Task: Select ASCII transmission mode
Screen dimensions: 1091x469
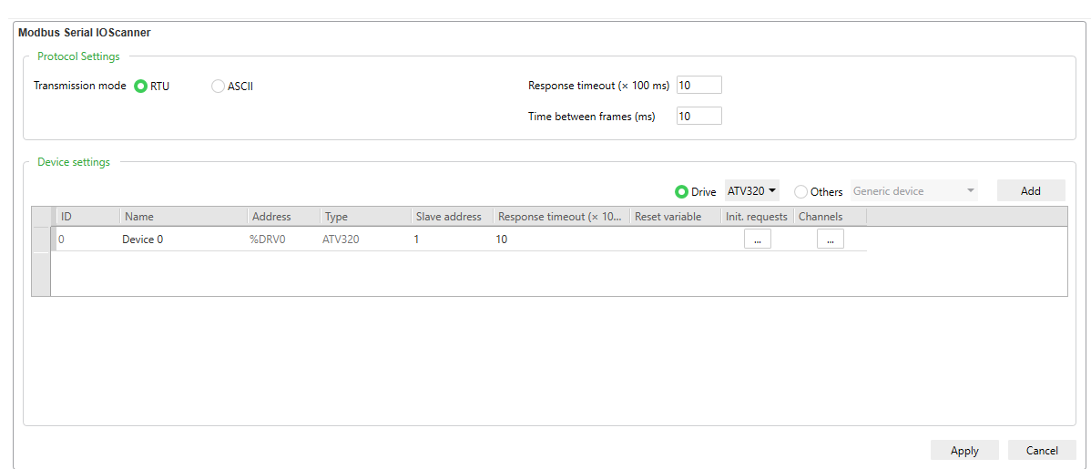Action: [218, 87]
